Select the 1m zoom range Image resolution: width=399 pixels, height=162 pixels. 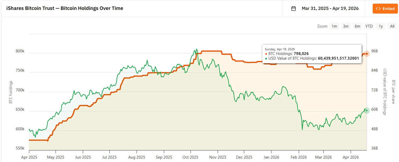(x=334, y=26)
